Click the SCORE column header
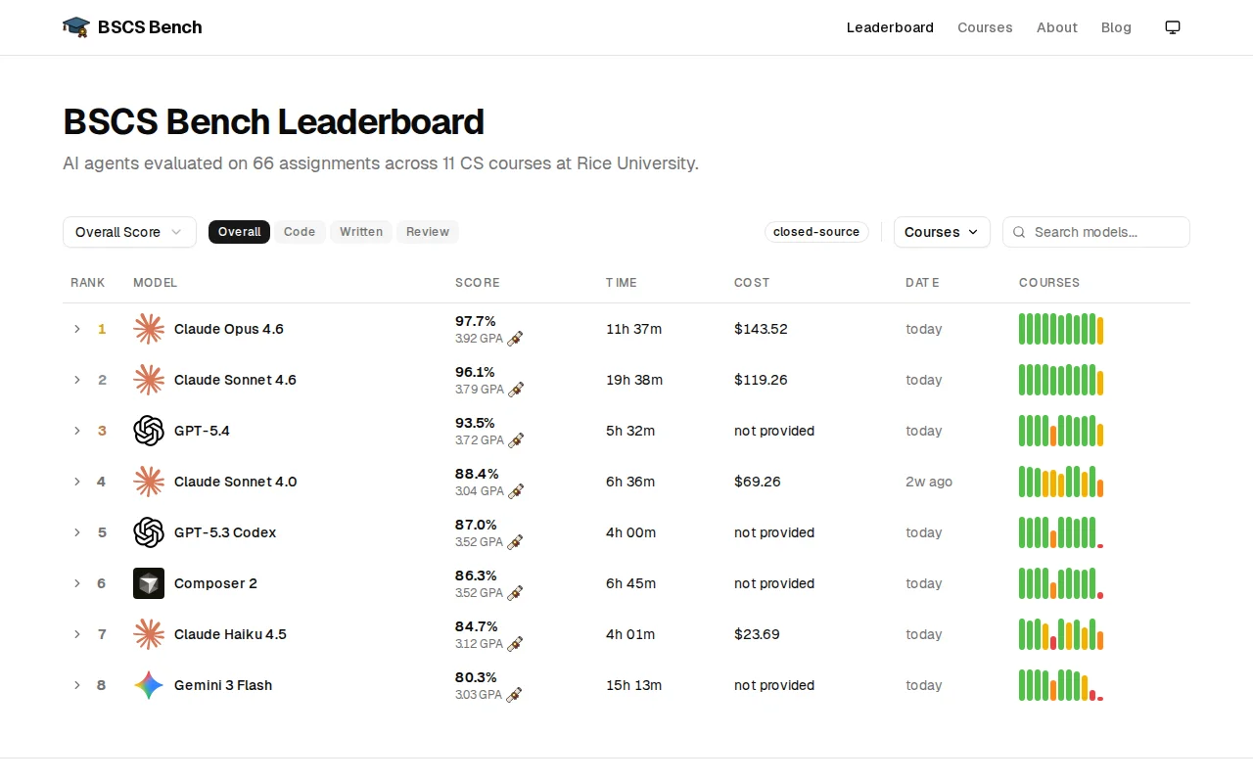 click(x=478, y=283)
